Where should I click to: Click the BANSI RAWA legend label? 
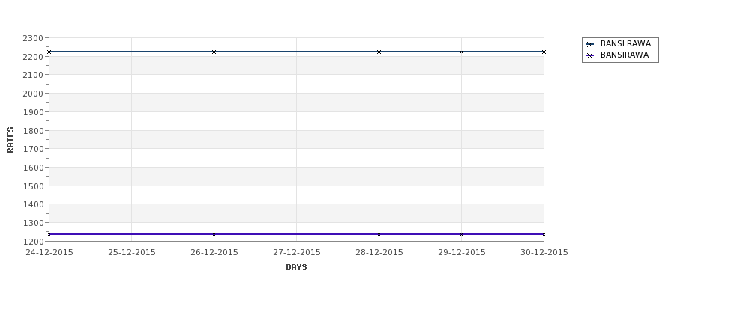625,44
